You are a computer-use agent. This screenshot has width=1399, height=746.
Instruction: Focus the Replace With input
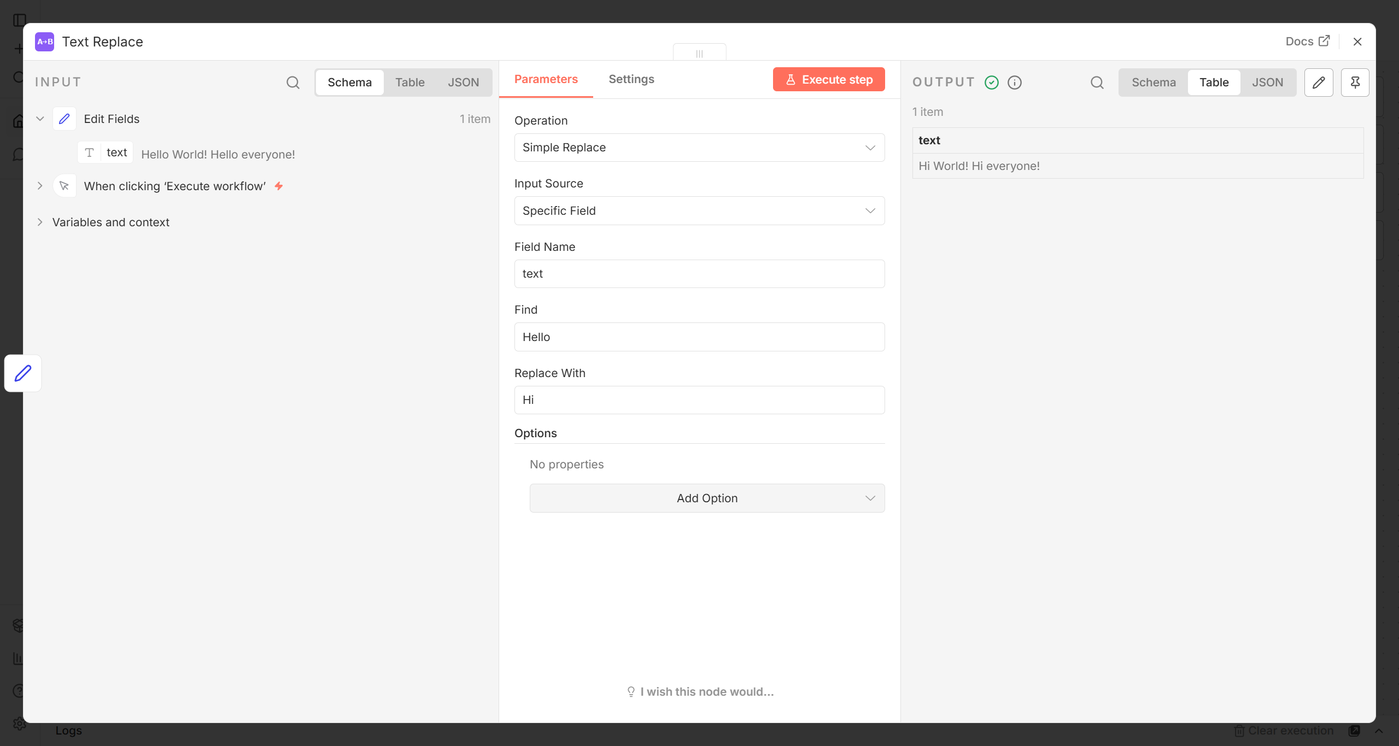coord(699,400)
